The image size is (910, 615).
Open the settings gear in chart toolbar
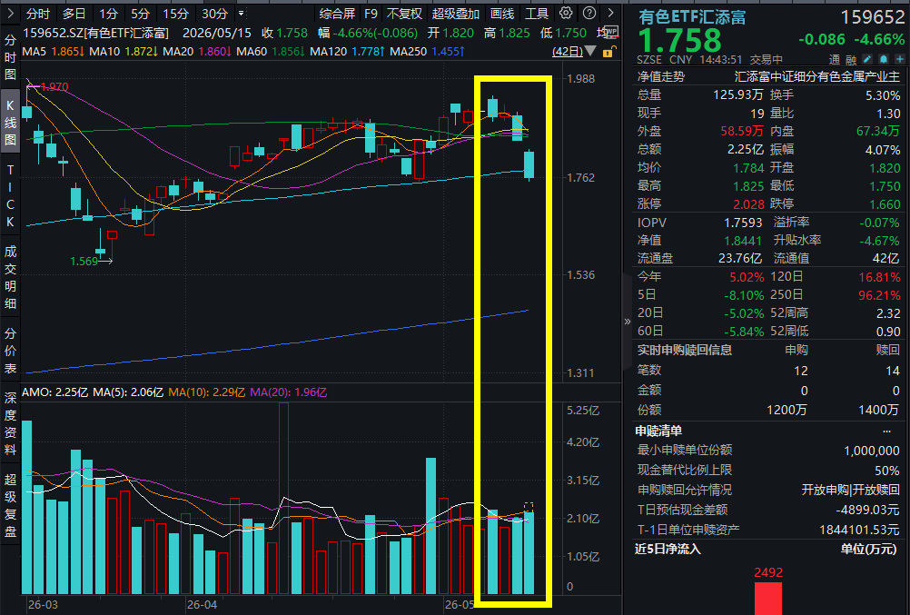tap(566, 13)
